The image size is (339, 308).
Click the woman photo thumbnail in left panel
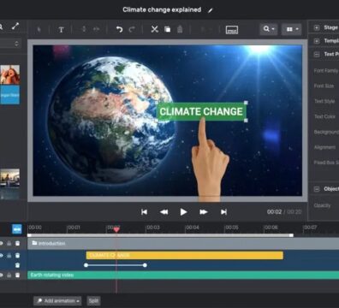[10, 74]
